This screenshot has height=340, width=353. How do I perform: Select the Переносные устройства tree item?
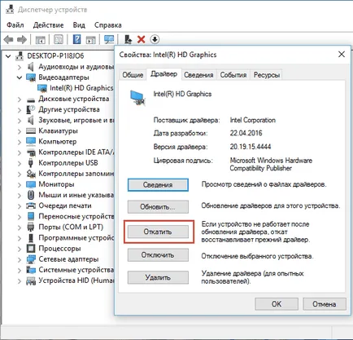[76, 216]
